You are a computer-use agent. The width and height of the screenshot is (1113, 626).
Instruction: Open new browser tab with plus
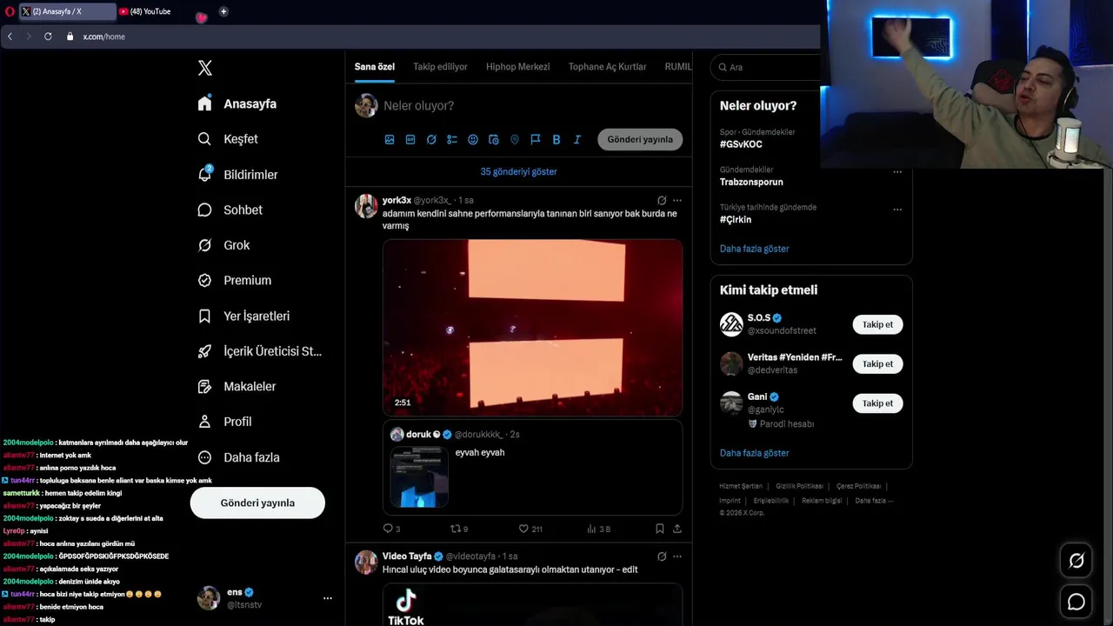click(223, 11)
